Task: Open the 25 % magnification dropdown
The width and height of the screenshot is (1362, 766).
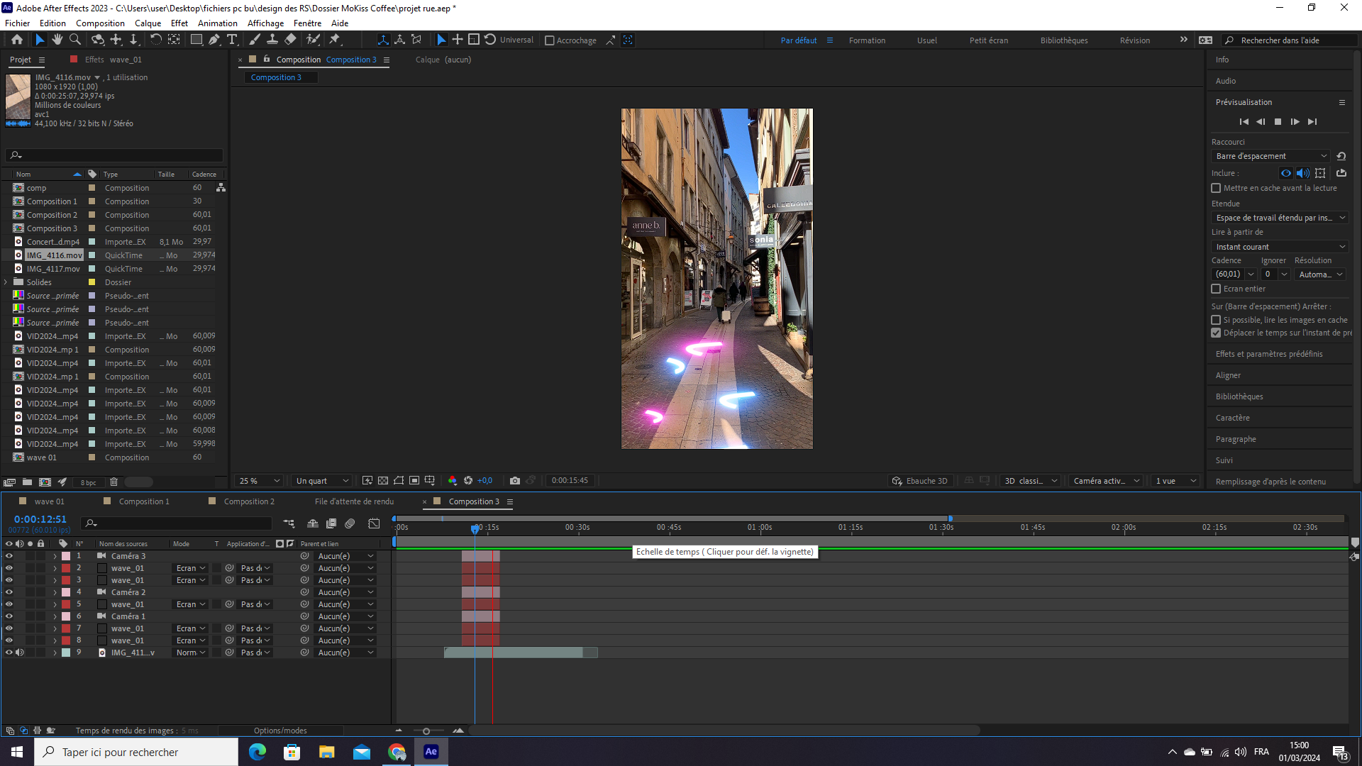Action: [x=260, y=481]
